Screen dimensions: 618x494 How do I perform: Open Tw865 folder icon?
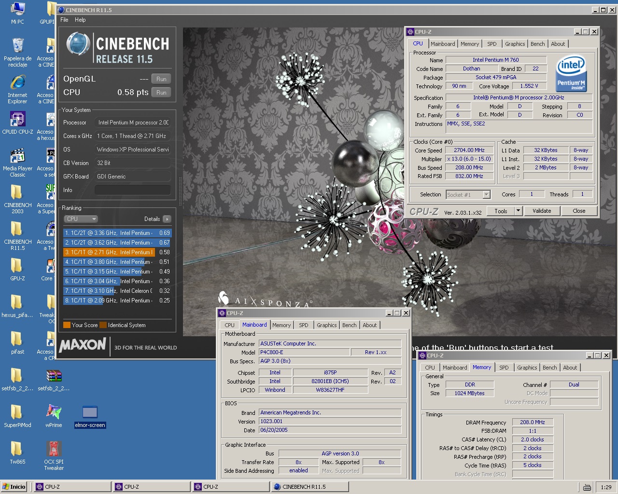(17, 453)
